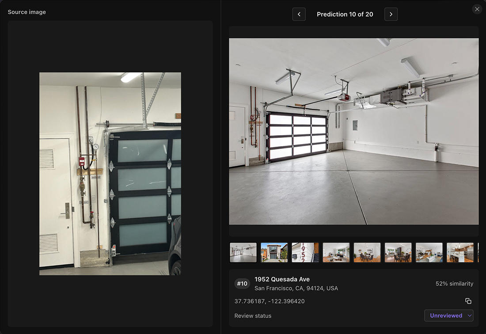Image resolution: width=486 pixels, height=334 pixels.
Task: Select the garage interior thumbnail
Action: 243,253
